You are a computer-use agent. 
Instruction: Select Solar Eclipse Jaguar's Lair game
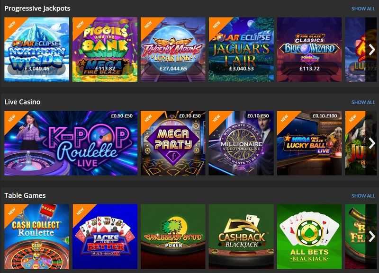[x=241, y=50]
